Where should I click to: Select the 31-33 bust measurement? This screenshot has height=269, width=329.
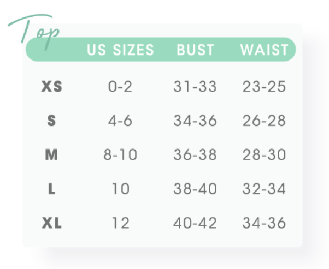pos(195,86)
